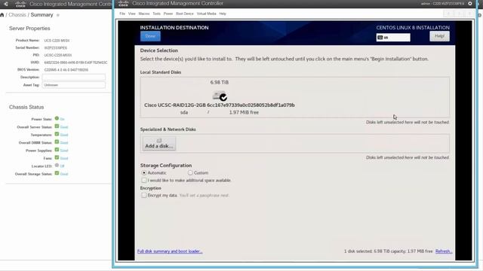Click Power State On link
The image size is (483, 271).
tap(62, 119)
